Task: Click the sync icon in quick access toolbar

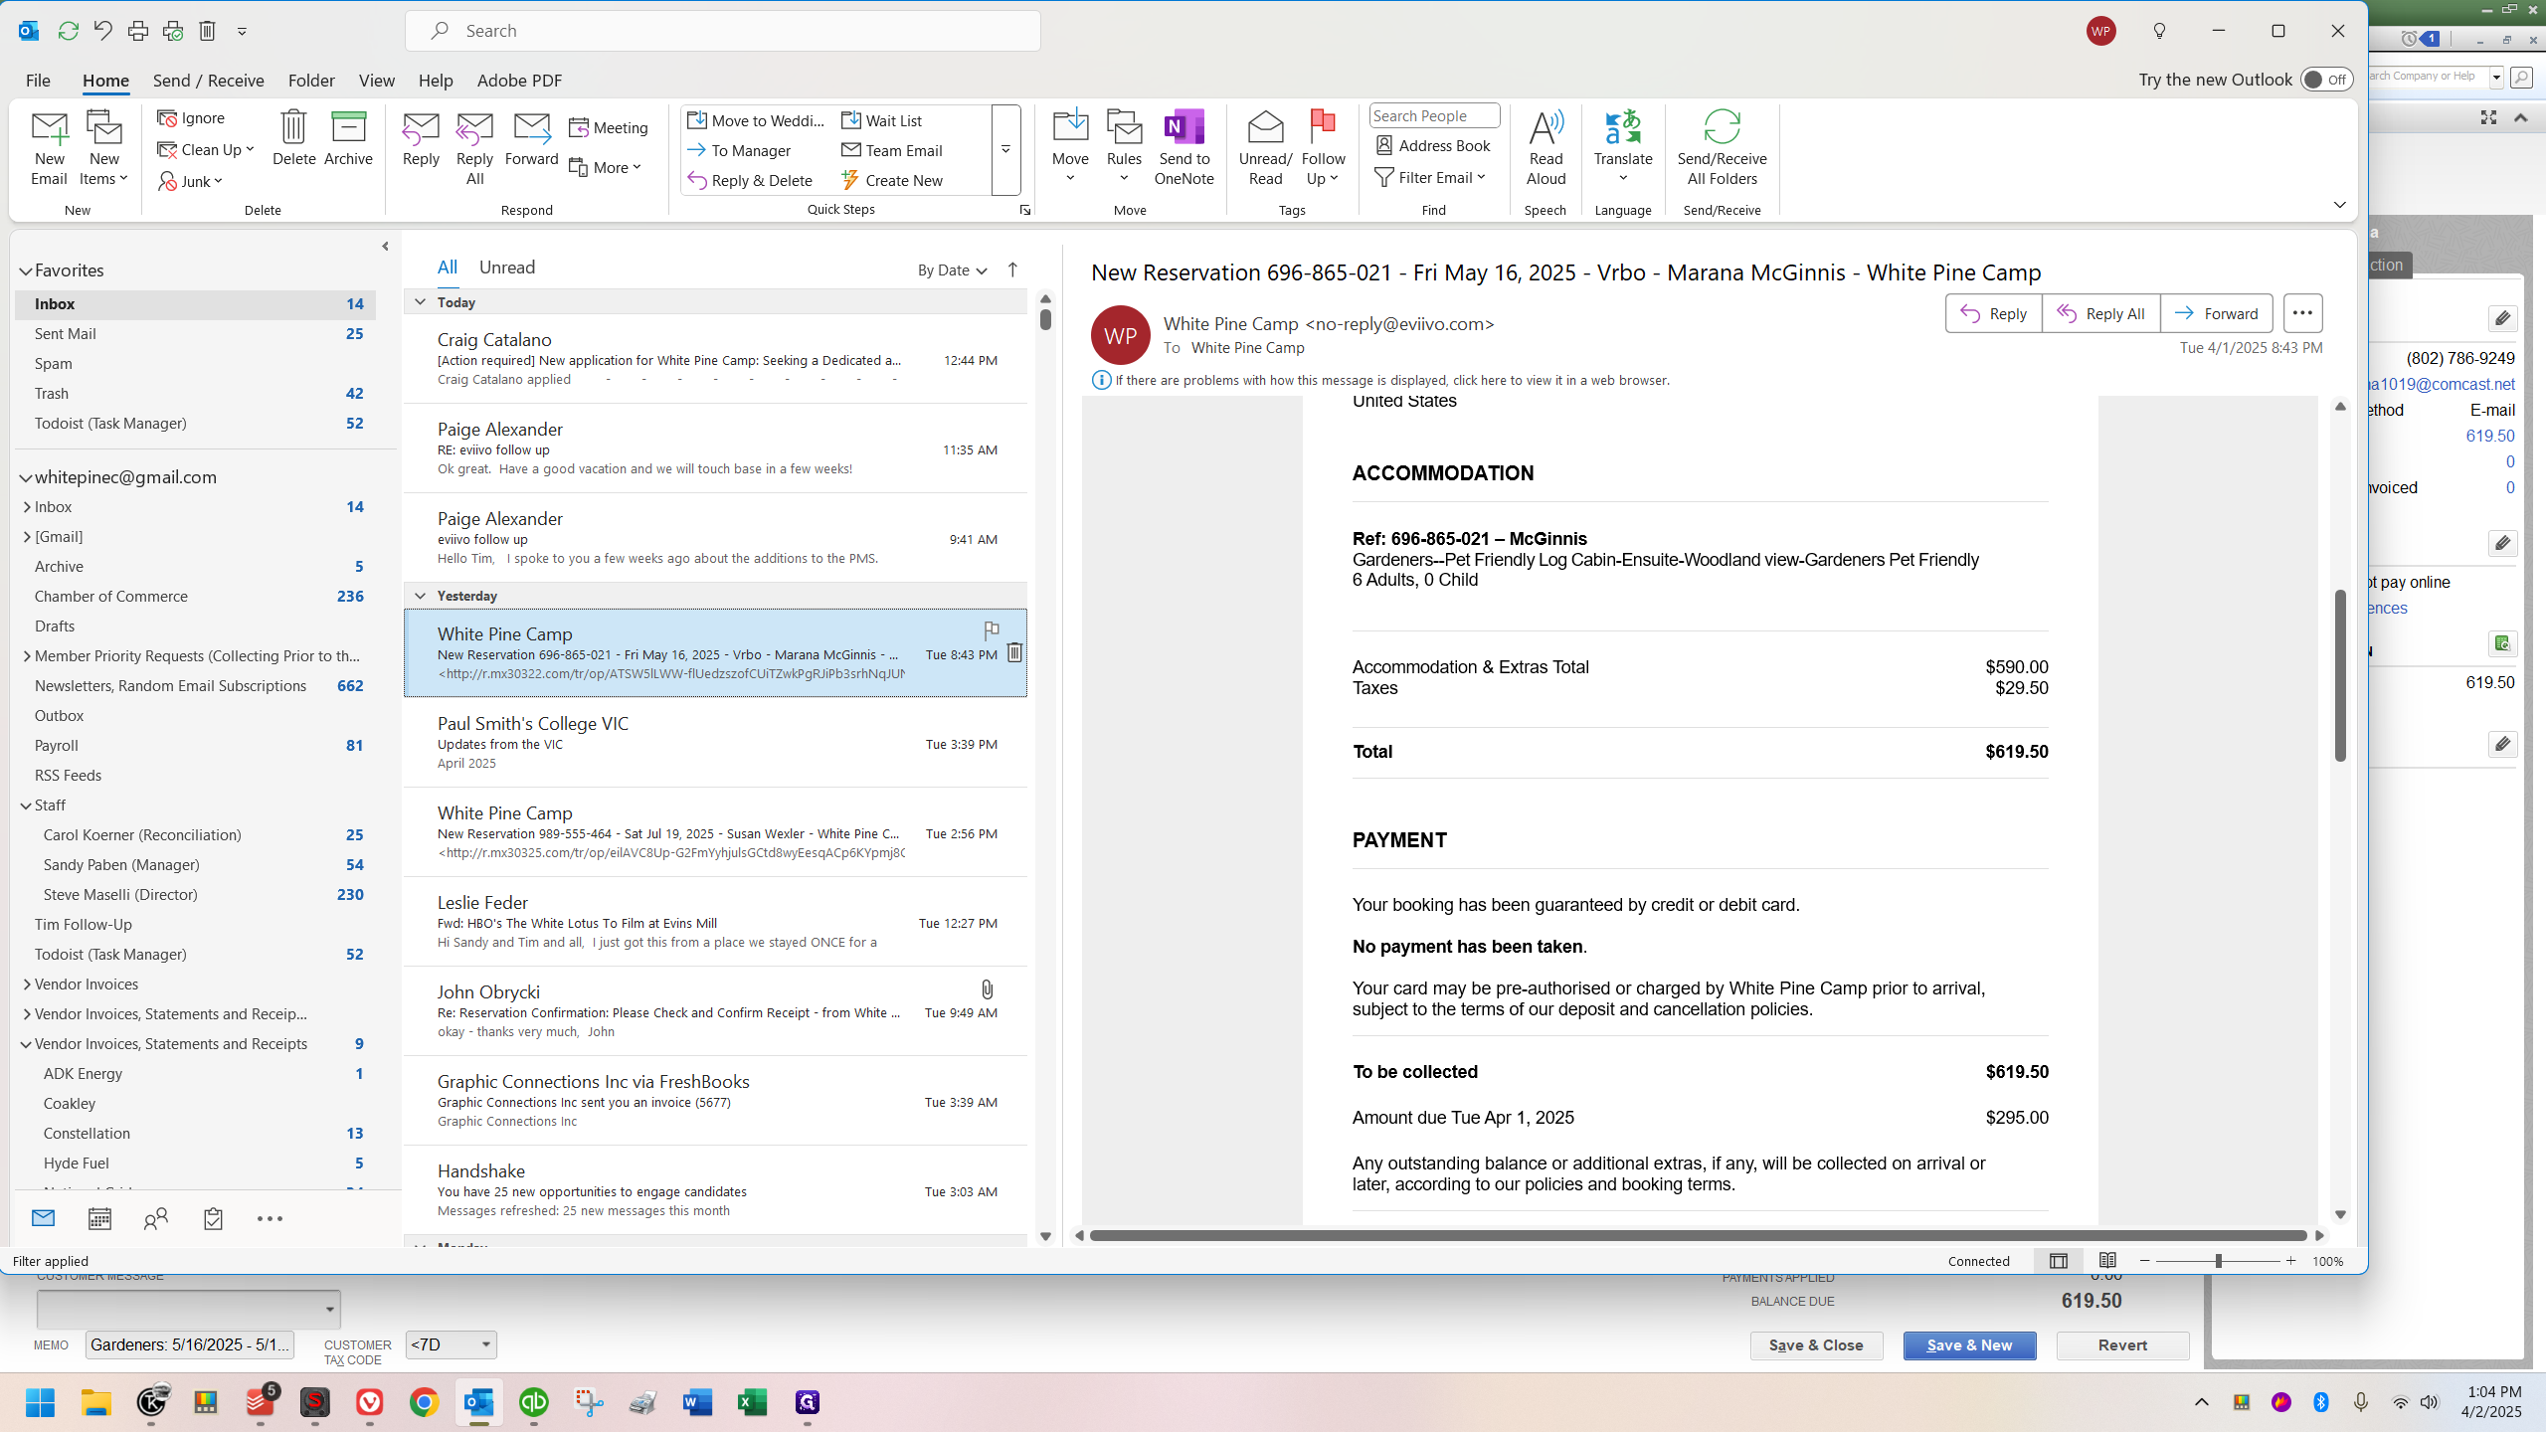Action: coord(68,31)
